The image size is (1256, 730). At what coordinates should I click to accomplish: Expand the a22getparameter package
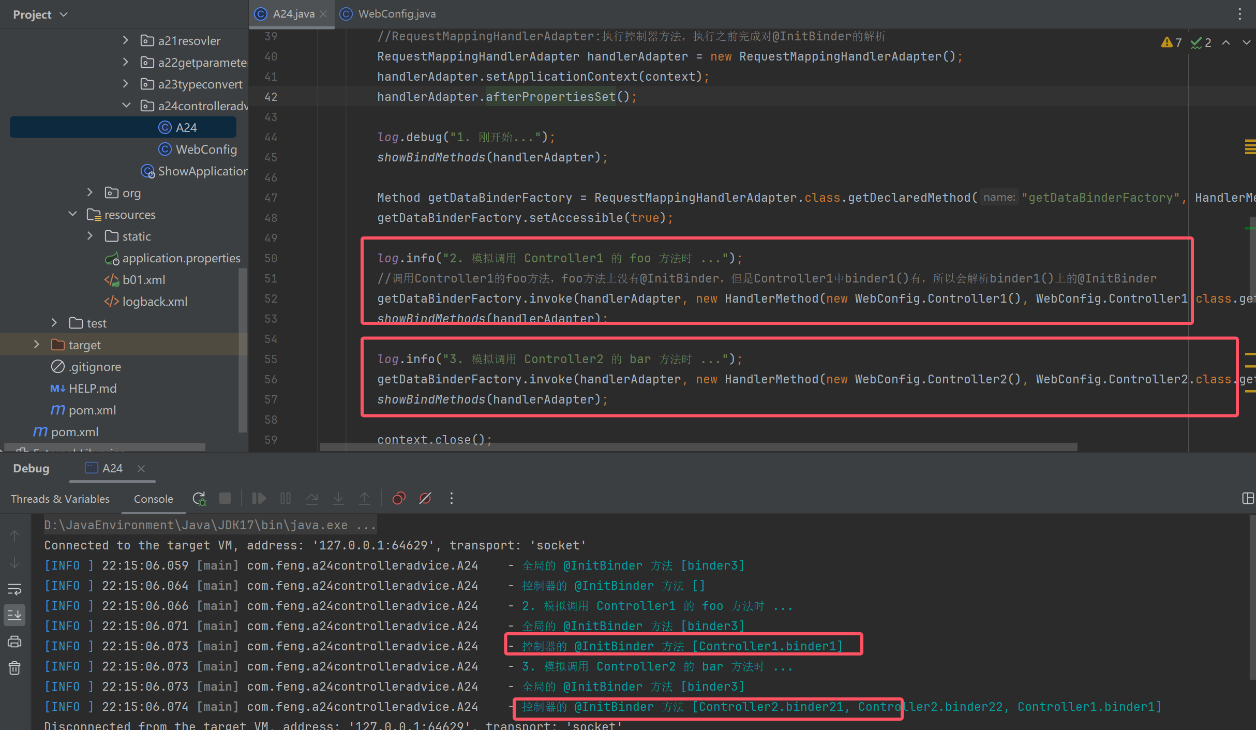(125, 62)
